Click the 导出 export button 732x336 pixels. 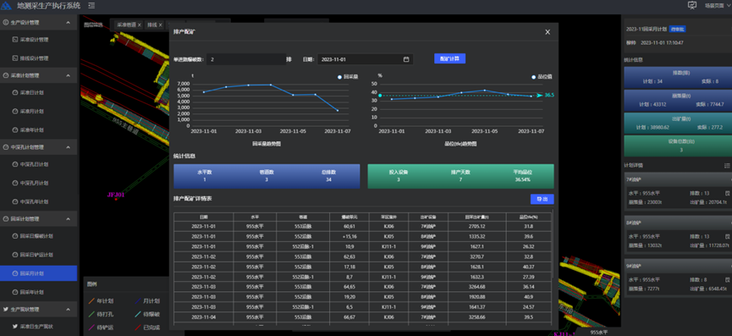click(542, 199)
